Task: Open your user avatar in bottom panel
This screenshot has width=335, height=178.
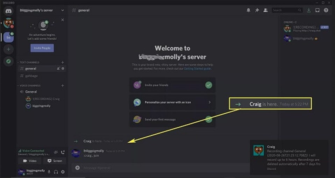Action: 21,172
